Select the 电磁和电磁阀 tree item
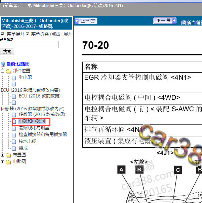Viewport: 202px width, 203px height. click(x=32, y=121)
